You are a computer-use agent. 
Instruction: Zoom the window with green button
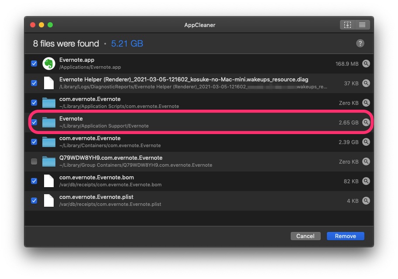pyautogui.click(x=50, y=25)
